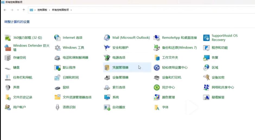Expand chevron before 控制面板 in address bar
Screen dimensions: 255x140
tap(35, 10)
